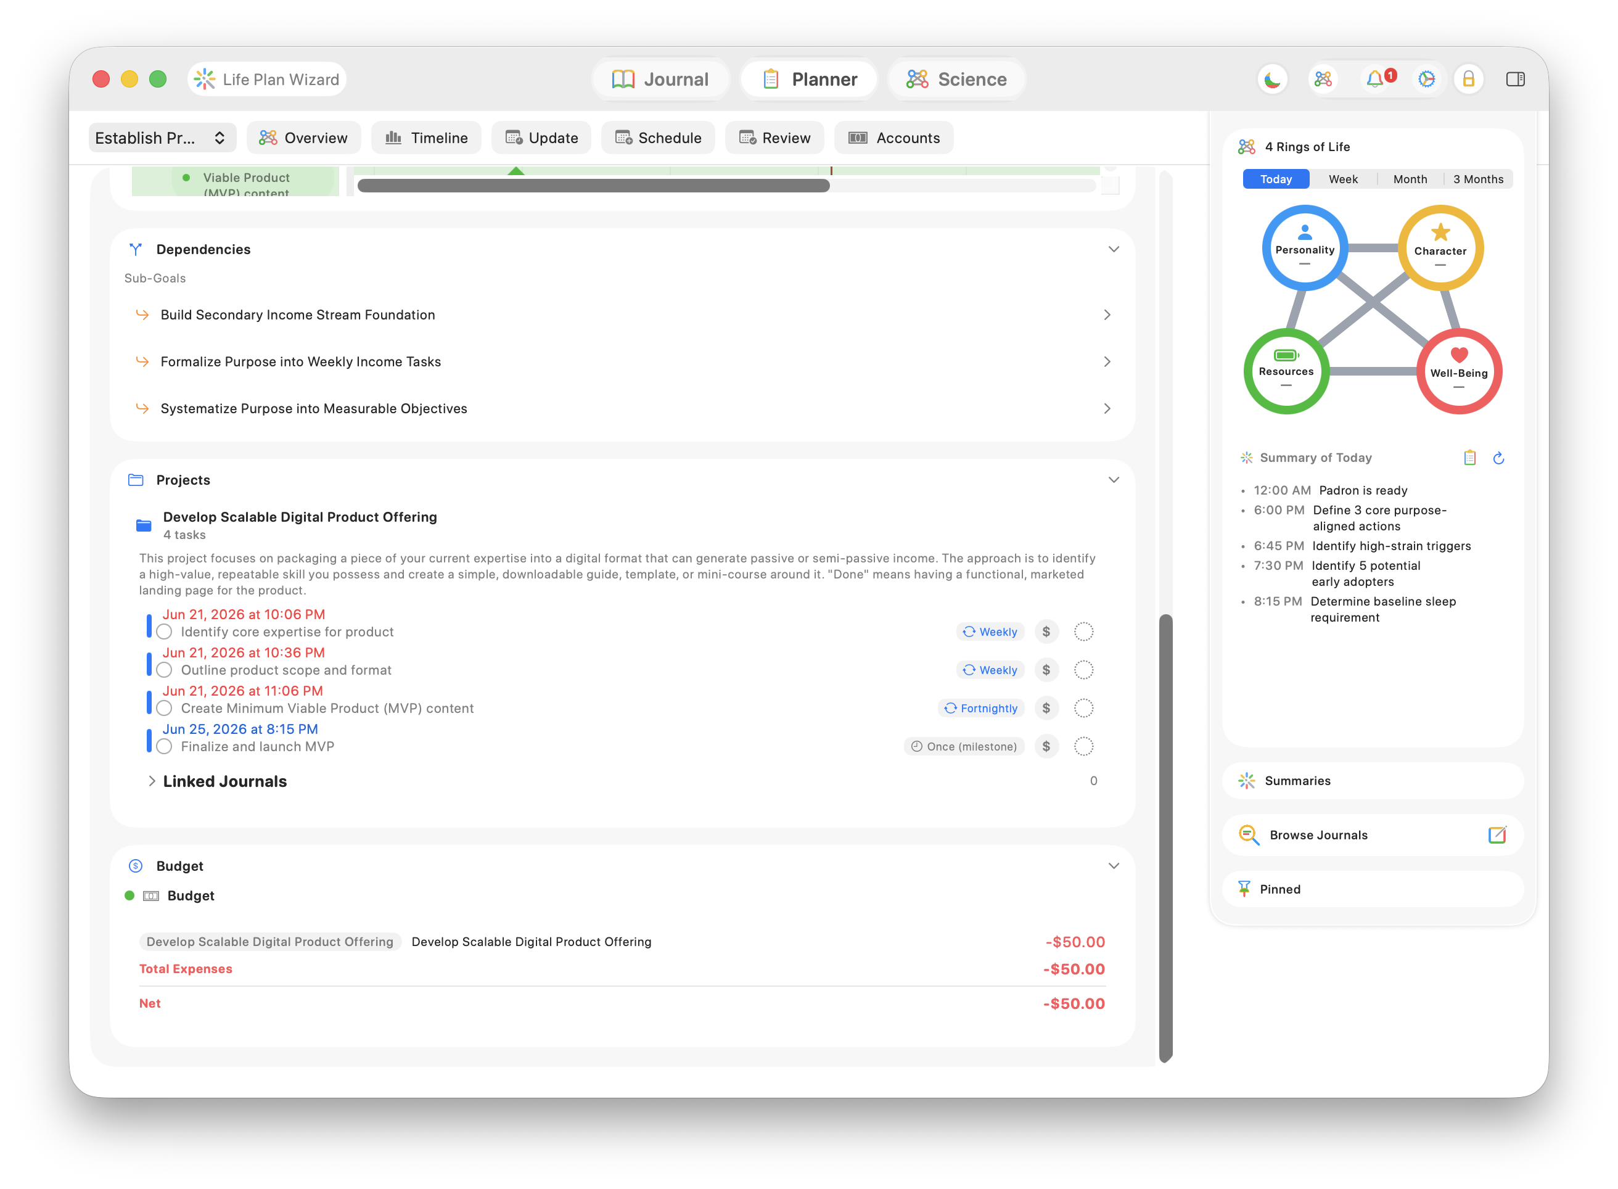Viewport: 1618px width, 1189px height.
Task: Toggle dashed circle for Identify core expertise
Action: [x=1083, y=632]
